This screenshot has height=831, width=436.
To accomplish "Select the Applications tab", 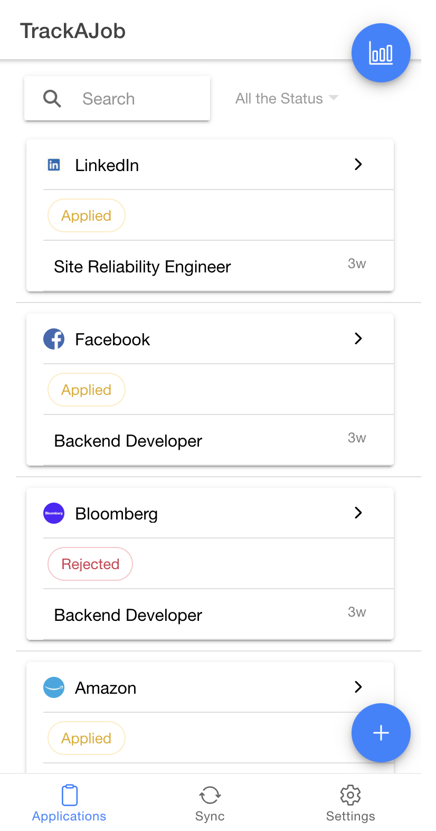I will 69,803.
